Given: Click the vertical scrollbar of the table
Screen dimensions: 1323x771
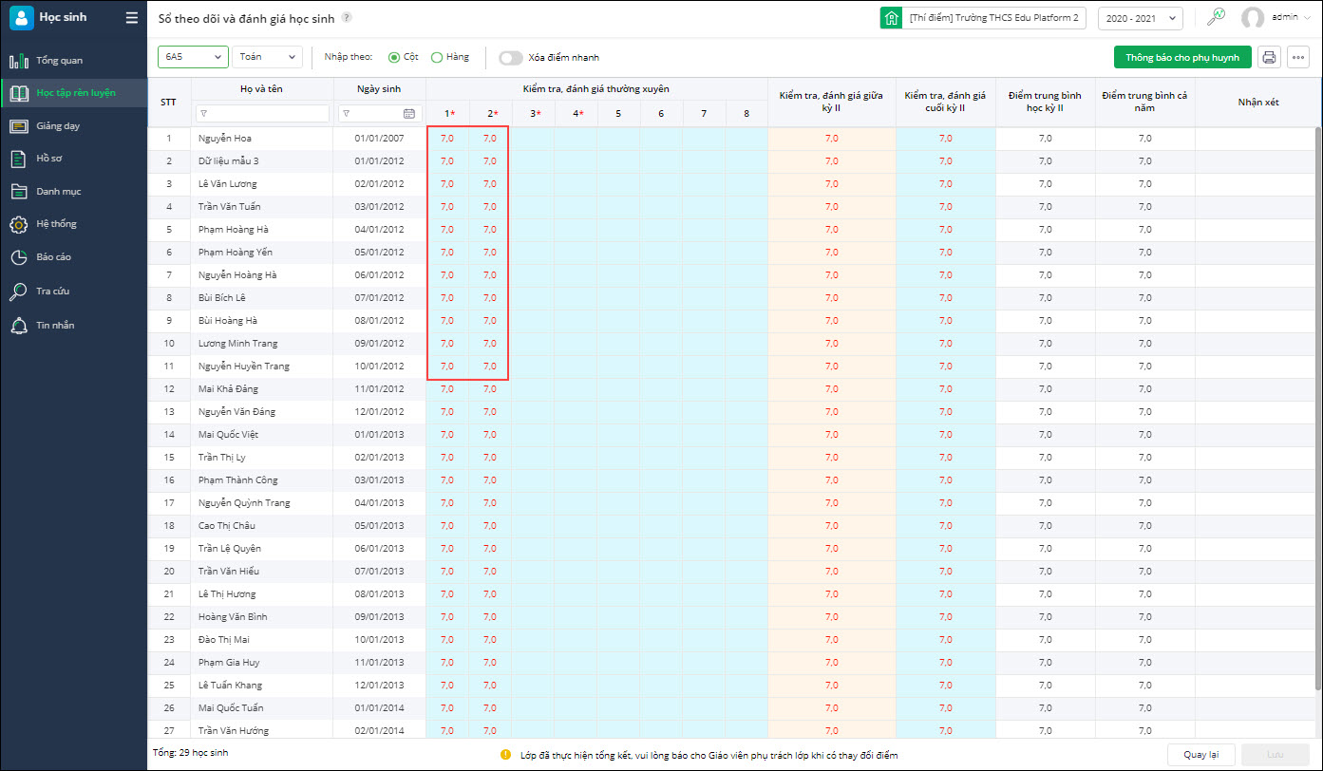Looking at the screenshot, I should (1316, 408).
